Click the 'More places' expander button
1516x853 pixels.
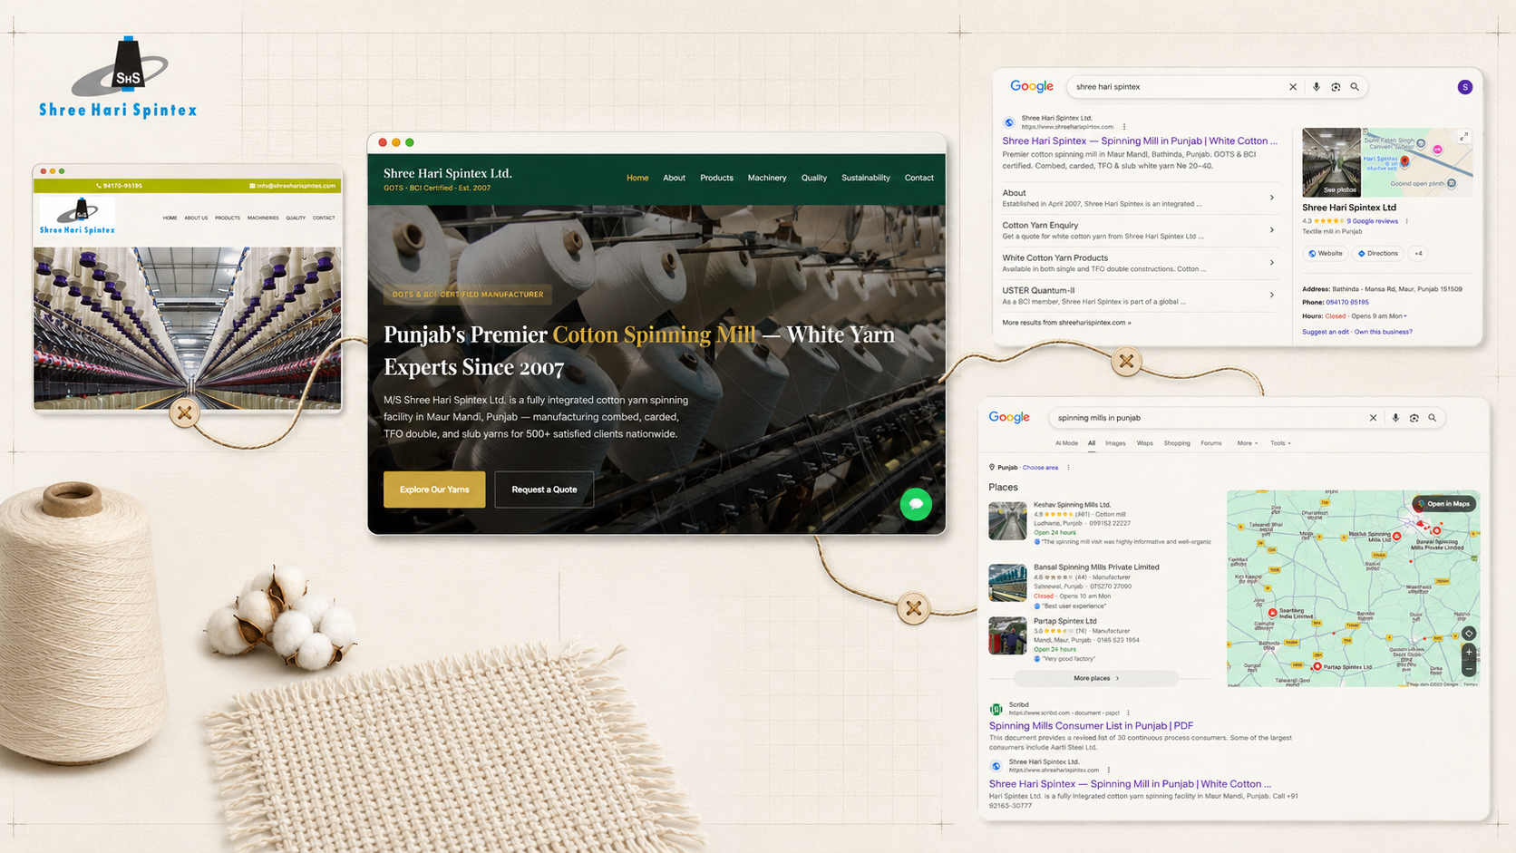coord(1096,678)
